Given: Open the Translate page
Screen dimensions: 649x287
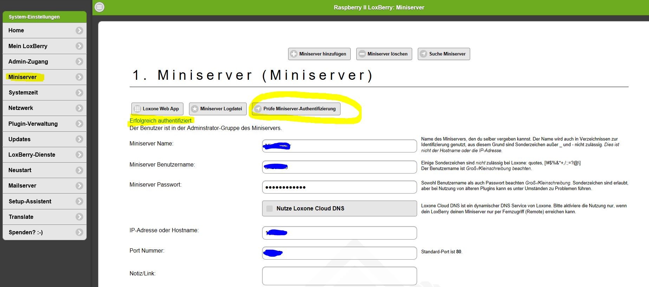Looking at the screenshot, I should 45,217.
